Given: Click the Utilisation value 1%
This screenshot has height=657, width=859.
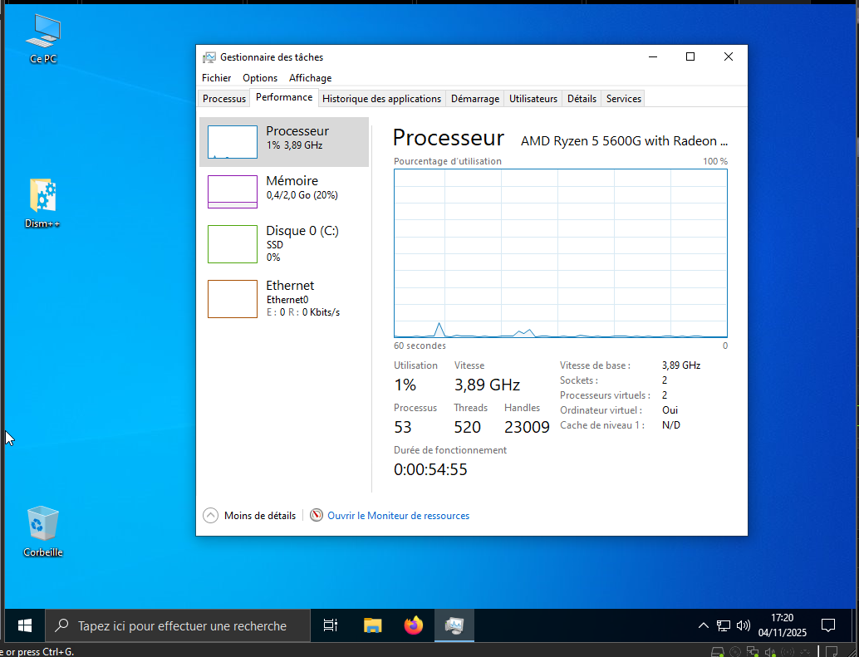Looking at the screenshot, I should coord(405,385).
